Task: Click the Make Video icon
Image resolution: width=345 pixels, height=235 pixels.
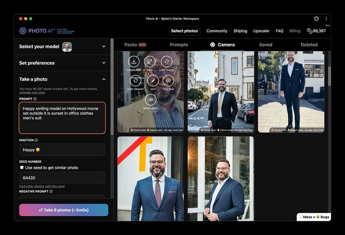Action: coord(151,100)
